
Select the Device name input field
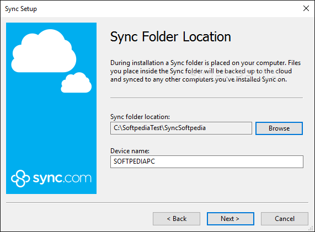tap(207, 161)
